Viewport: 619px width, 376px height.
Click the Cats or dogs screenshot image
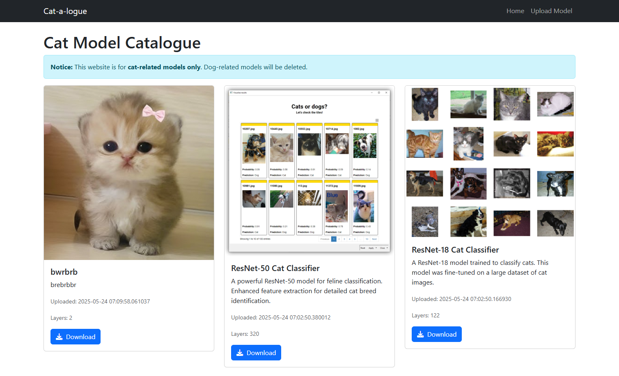click(x=309, y=170)
